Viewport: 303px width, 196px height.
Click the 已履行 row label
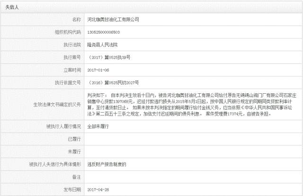[x=75, y=140]
